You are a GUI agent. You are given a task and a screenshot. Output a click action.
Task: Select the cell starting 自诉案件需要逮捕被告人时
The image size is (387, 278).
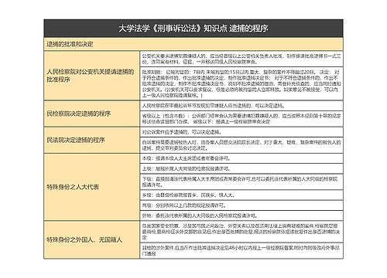(x=241, y=145)
